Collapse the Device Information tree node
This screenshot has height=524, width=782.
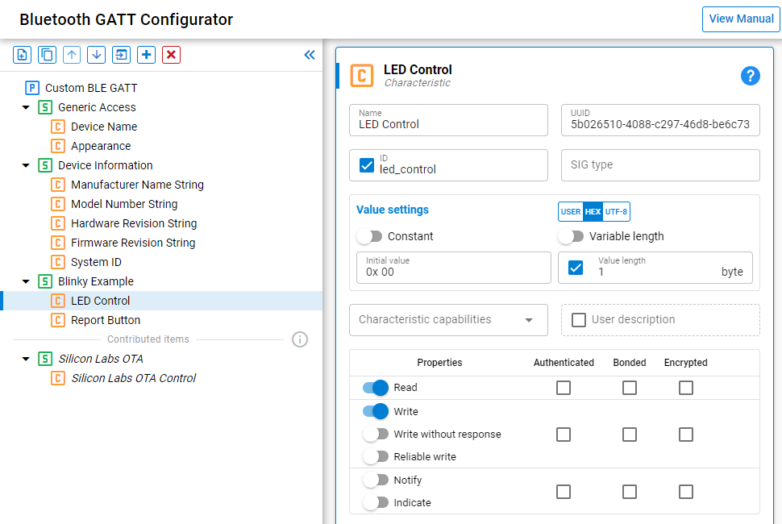pyautogui.click(x=25, y=165)
